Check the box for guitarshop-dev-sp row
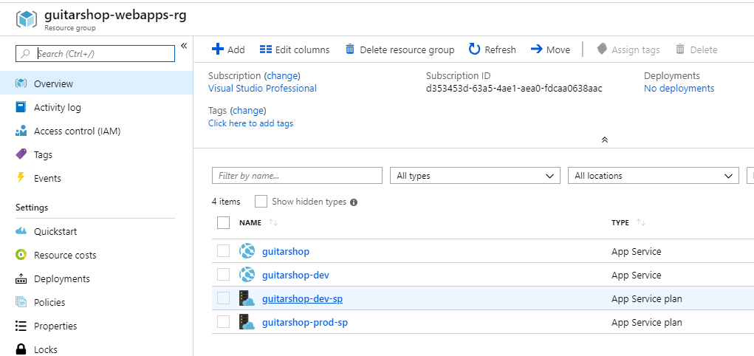 (x=224, y=298)
